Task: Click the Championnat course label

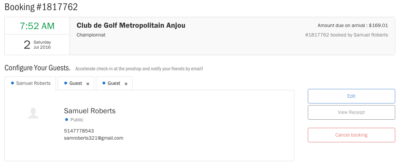Action: click(91, 35)
